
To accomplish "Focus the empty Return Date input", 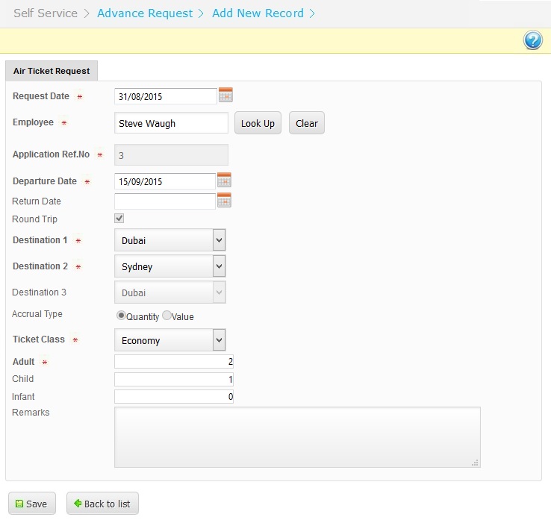I will click(x=165, y=201).
